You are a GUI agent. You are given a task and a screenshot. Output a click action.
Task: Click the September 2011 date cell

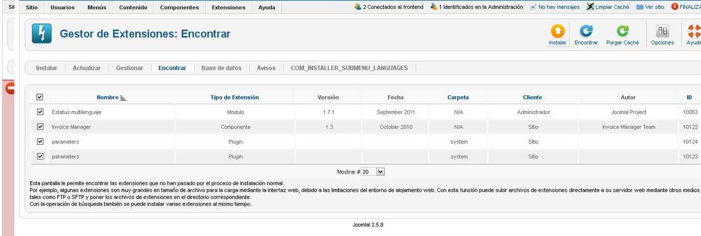pyautogui.click(x=396, y=112)
